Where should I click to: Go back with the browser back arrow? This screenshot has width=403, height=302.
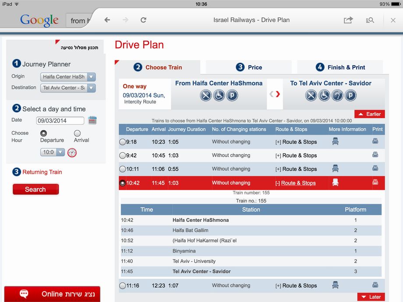(x=107, y=20)
